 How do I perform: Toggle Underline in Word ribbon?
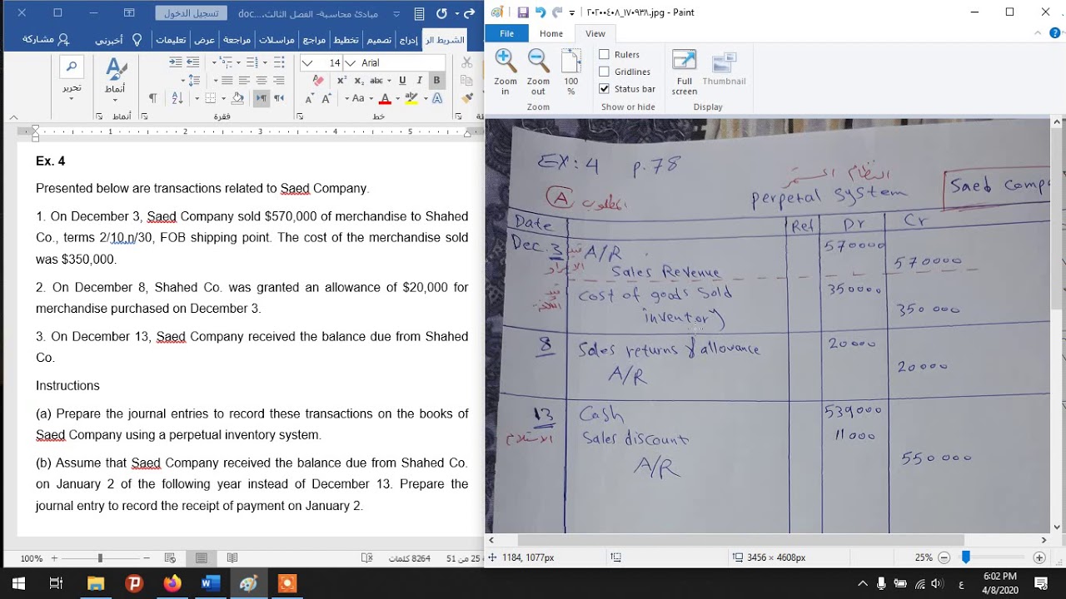click(402, 81)
